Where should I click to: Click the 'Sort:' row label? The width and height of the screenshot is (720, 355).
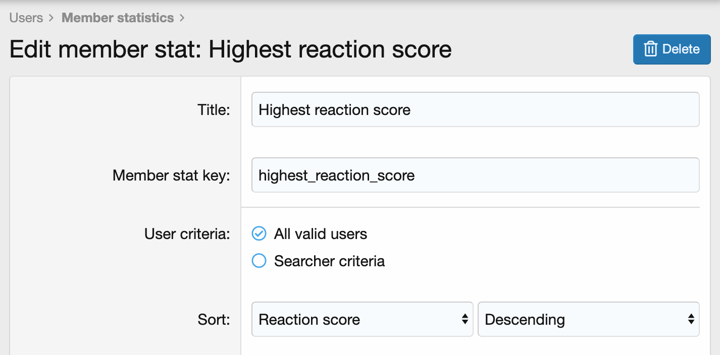[214, 320]
